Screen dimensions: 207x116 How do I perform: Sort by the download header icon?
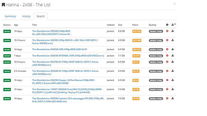pyautogui.click(x=172, y=25)
